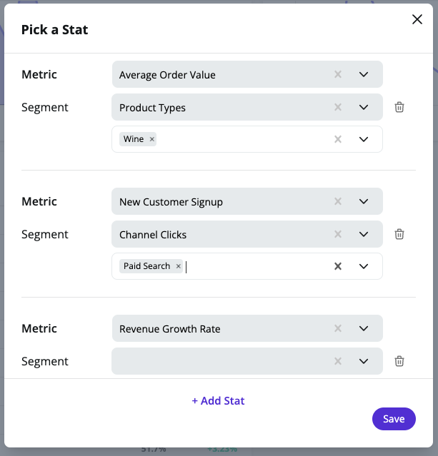Expand the Average Order Value dropdown

364,74
